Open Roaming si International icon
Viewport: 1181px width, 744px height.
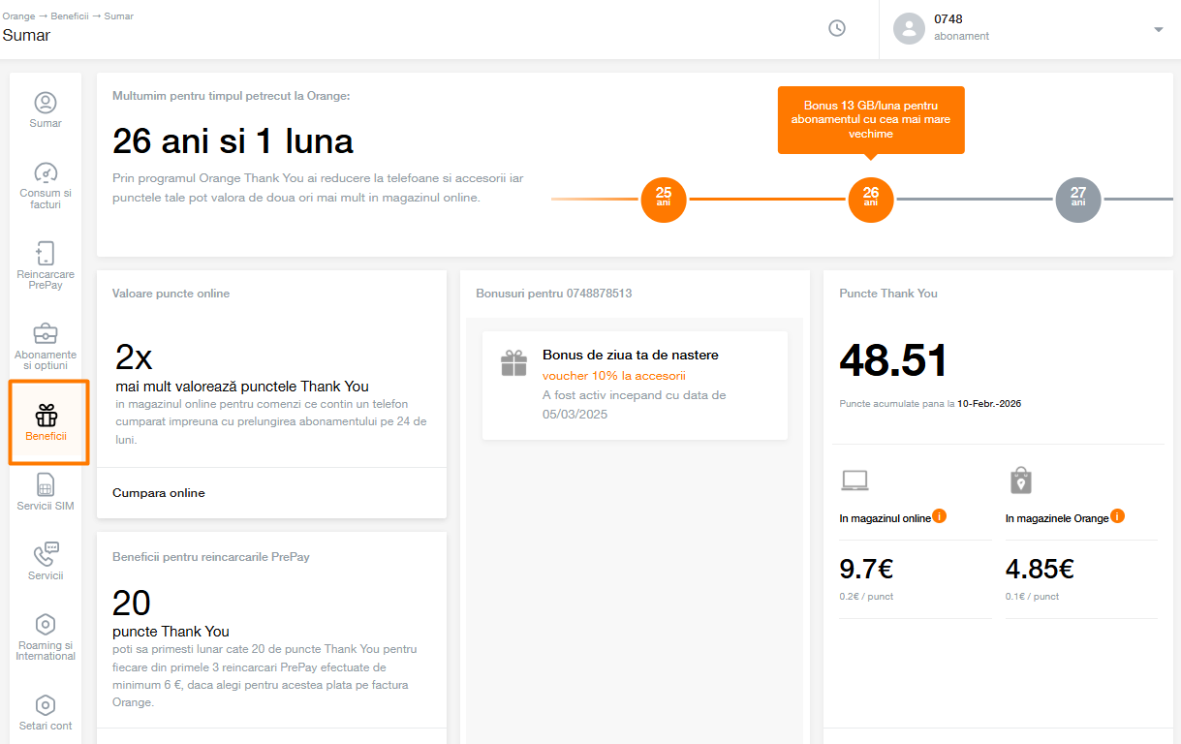(x=46, y=624)
